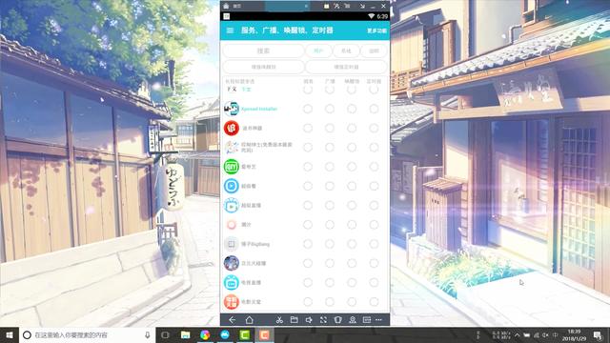610x343 pixels.
Task: Open 更多功能 in the app header
Action: click(376, 30)
